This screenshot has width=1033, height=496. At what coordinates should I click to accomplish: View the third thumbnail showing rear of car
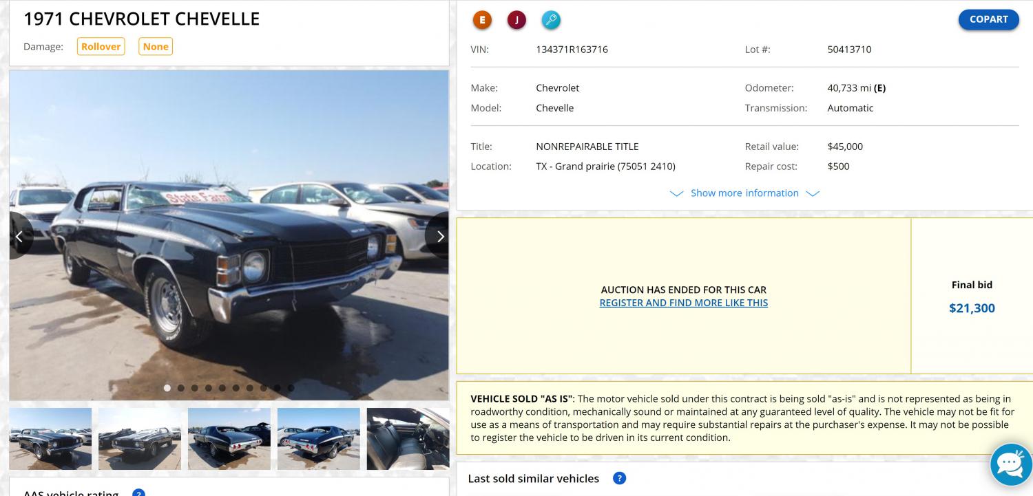coord(229,439)
